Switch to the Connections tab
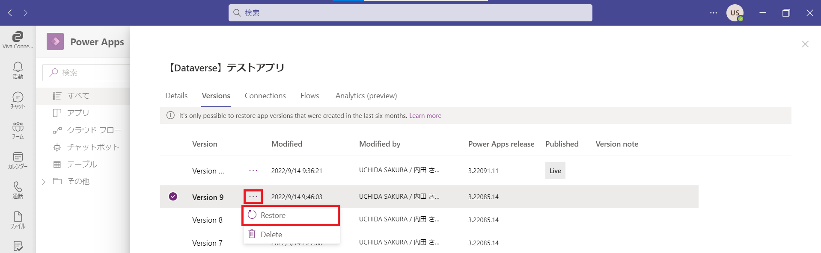Screen dimensions: 821x253 (x=265, y=96)
